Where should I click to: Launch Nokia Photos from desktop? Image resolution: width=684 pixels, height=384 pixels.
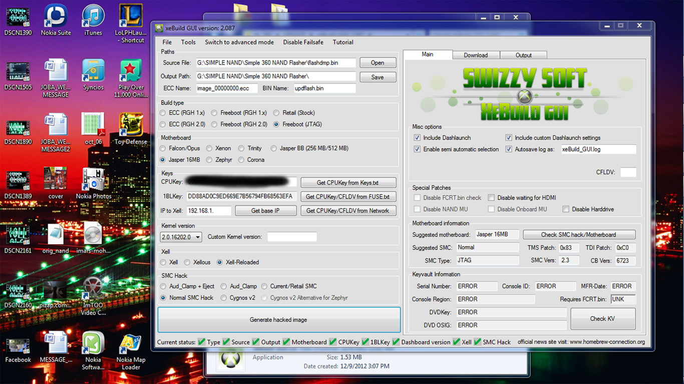pos(94,183)
